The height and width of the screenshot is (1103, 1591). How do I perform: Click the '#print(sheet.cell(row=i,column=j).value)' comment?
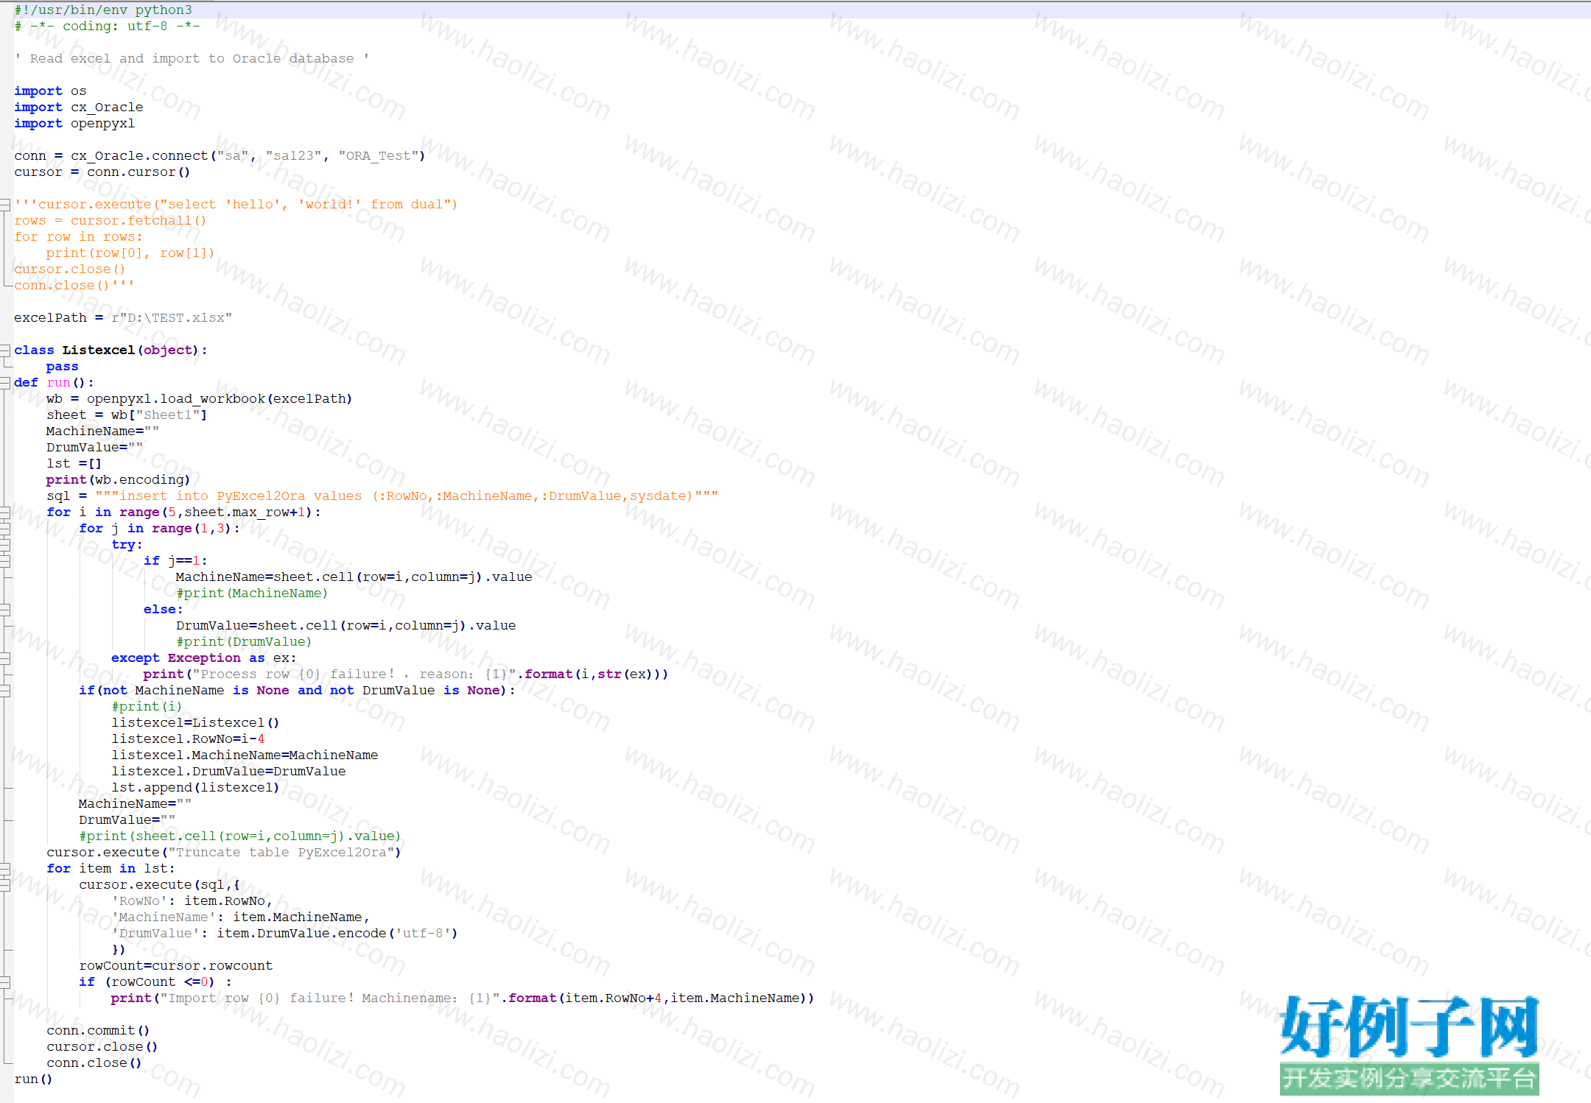pos(240,836)
